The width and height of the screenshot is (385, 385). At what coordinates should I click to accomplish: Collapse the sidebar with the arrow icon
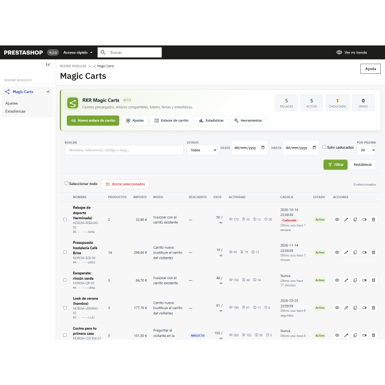48,65
